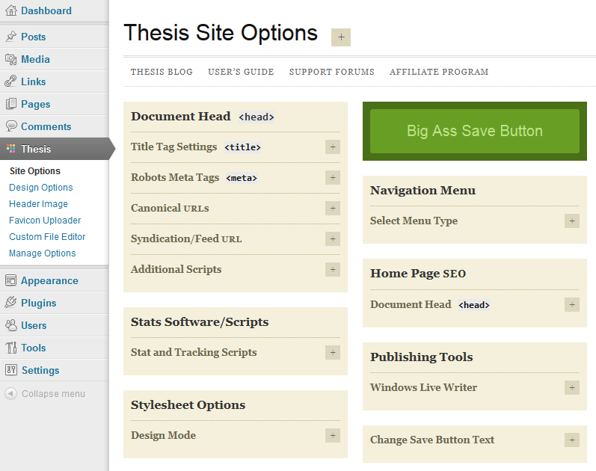596x471 pixels.
Task: Click the Big Ass Save Button
Action: [x=475, y=131]
